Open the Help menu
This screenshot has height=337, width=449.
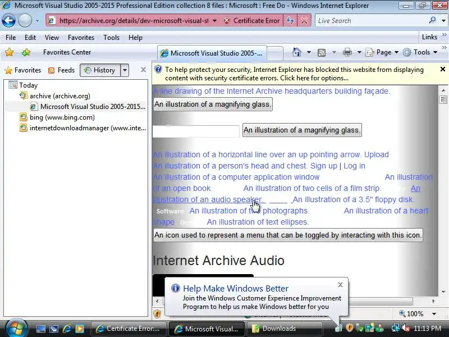click(x=135, y=38)
